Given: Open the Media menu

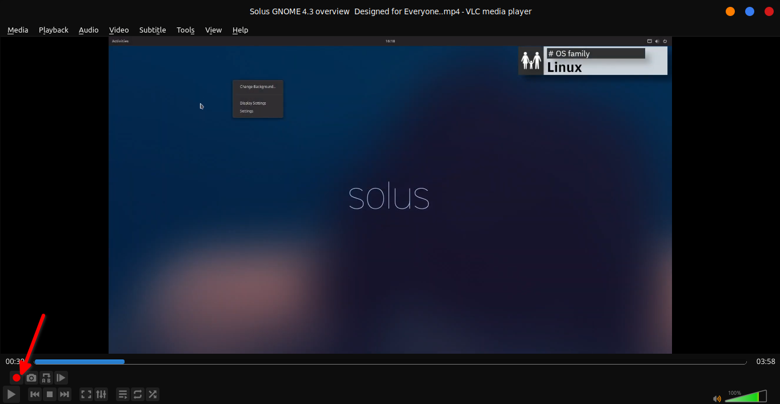Looking at the screenshot, I should (x=18, y=30).
